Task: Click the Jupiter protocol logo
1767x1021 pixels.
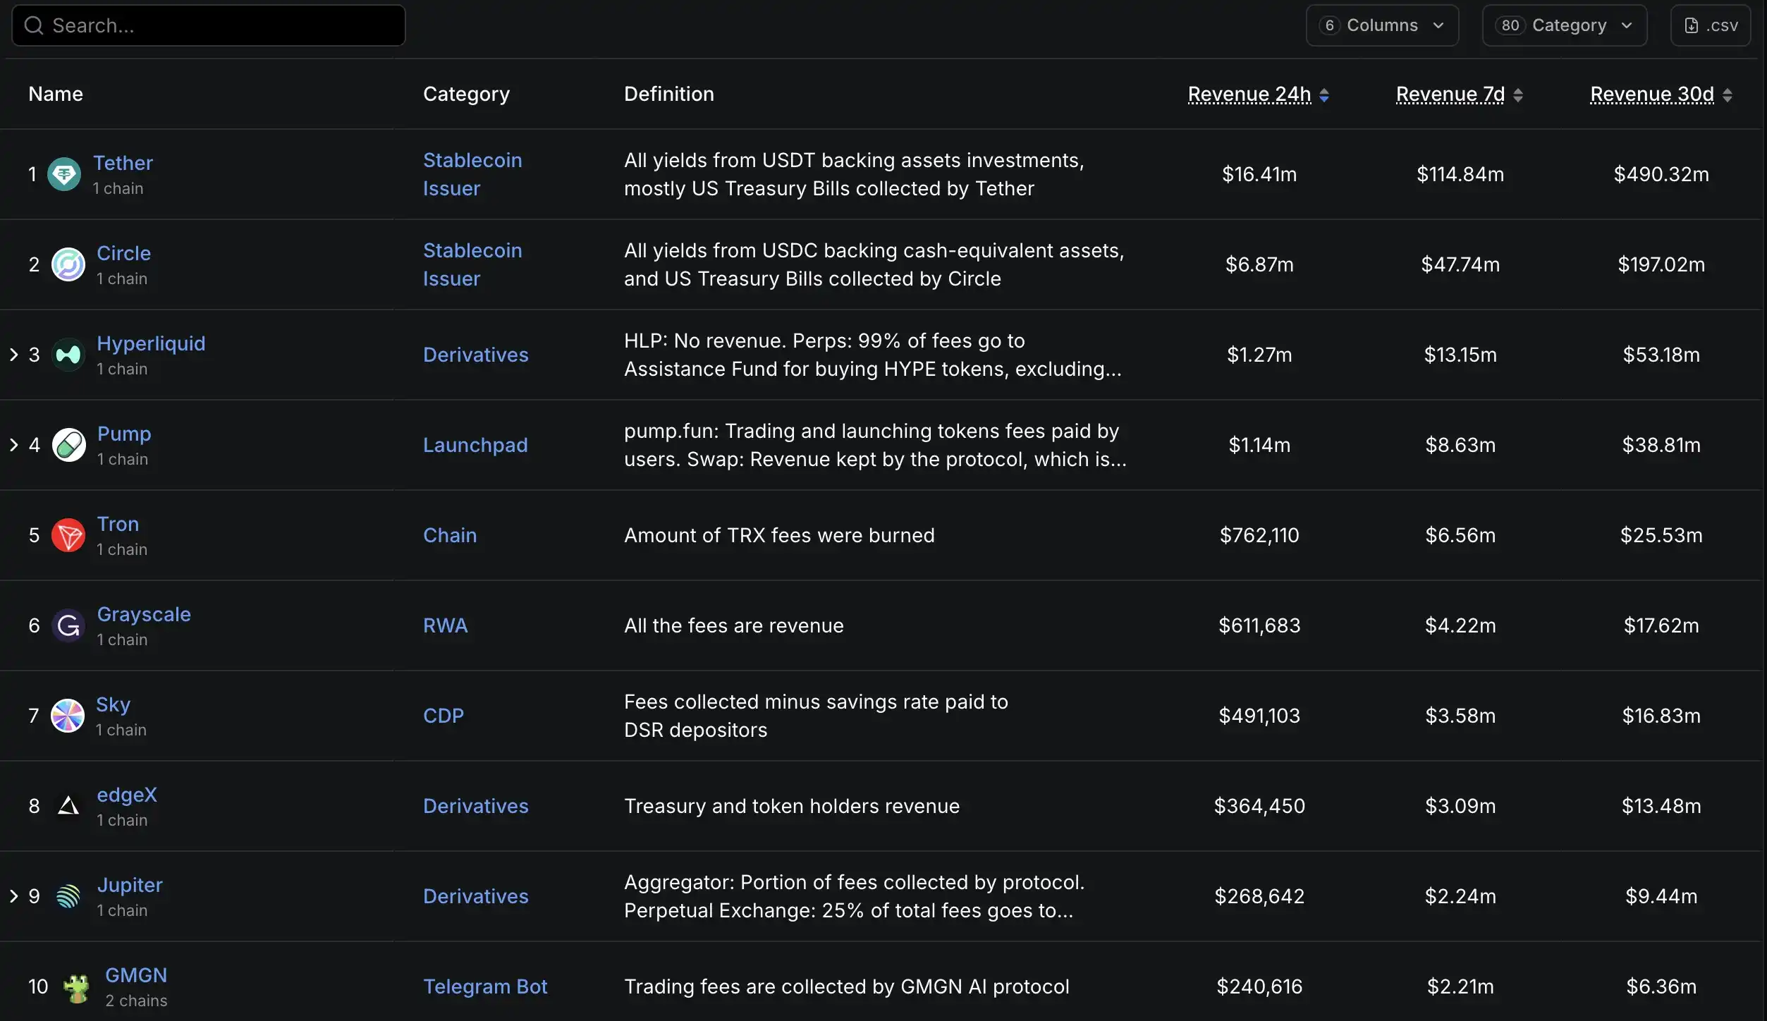Action: [68, 896]
